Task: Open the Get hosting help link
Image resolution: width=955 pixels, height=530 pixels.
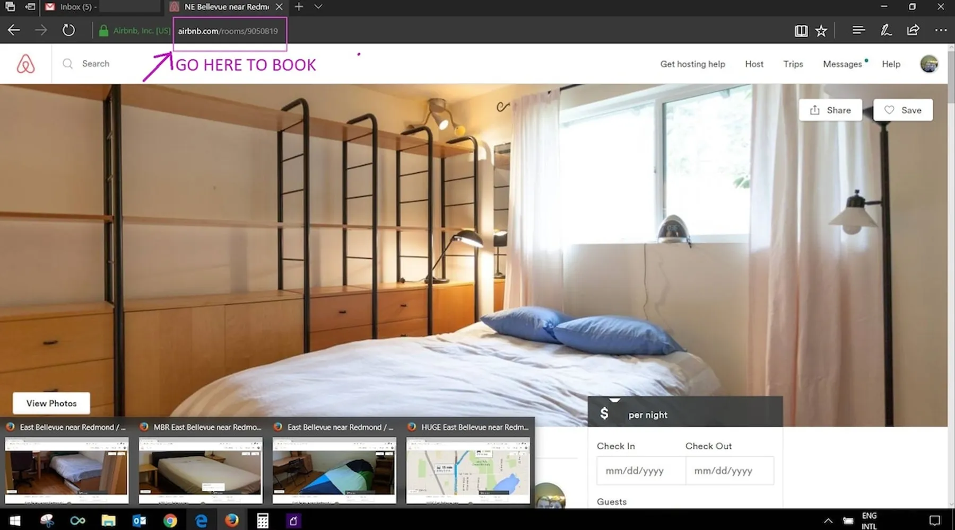Action: (x=692, y=64)
